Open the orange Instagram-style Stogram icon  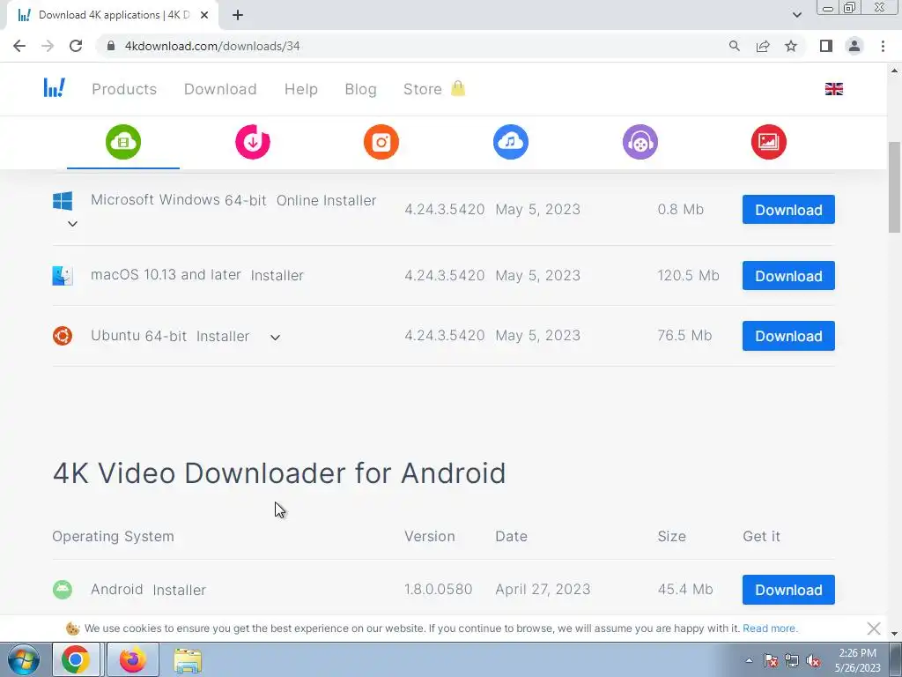(x=381, y=142)
